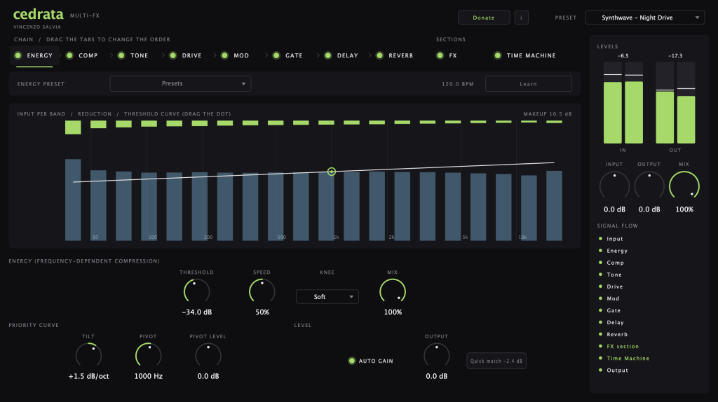
Task: Select Energy in the signal flow list
Action: (617, 251)
